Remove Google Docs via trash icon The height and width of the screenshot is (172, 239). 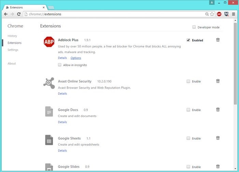click(218, 110)
